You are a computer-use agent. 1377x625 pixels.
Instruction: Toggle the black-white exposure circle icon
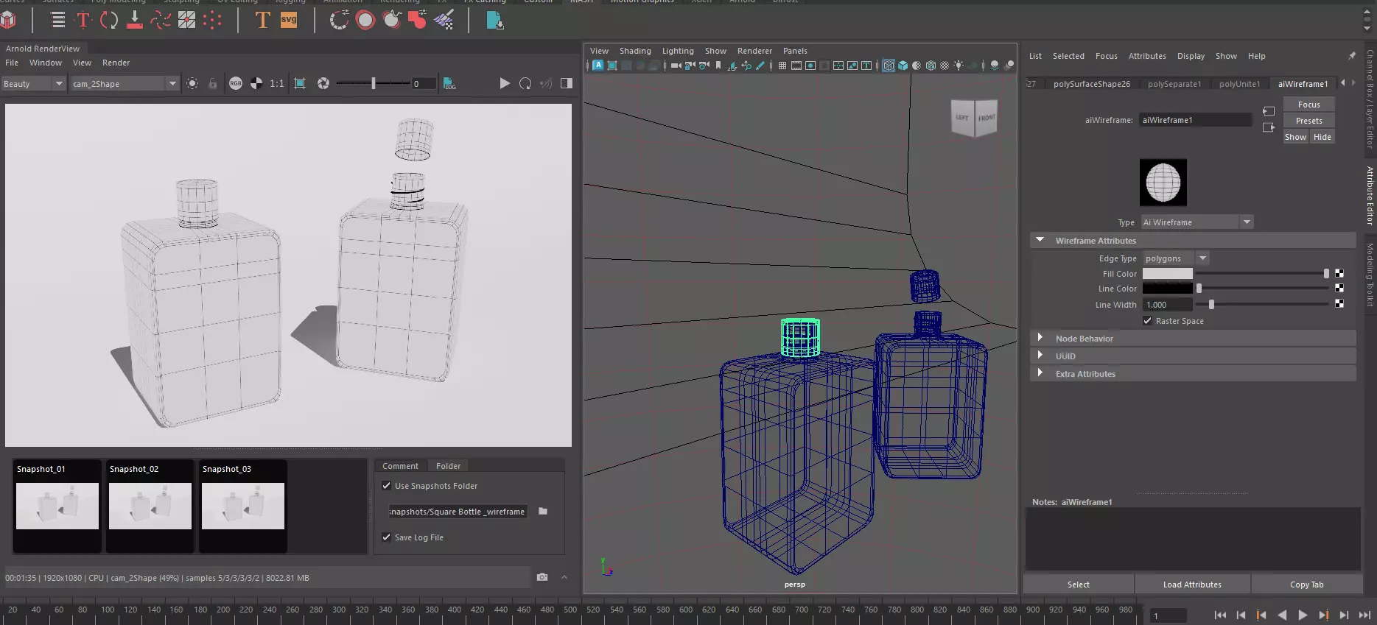tap(256, 83)
